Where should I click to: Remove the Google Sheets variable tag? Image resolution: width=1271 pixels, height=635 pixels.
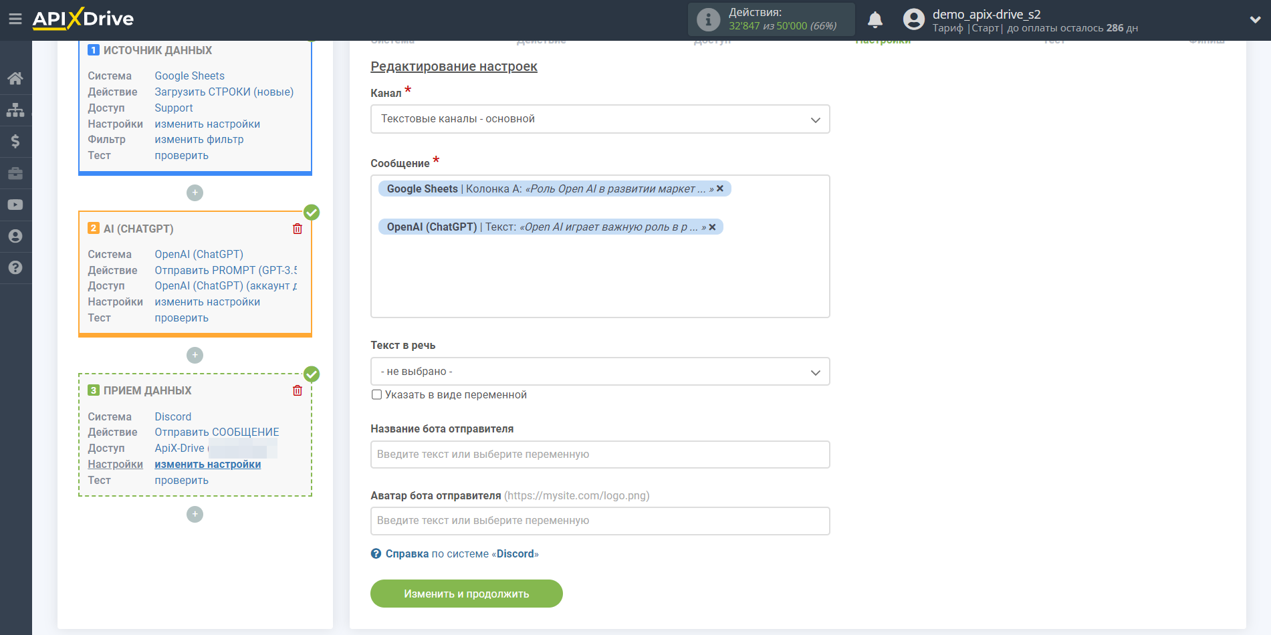click(720, 188)
